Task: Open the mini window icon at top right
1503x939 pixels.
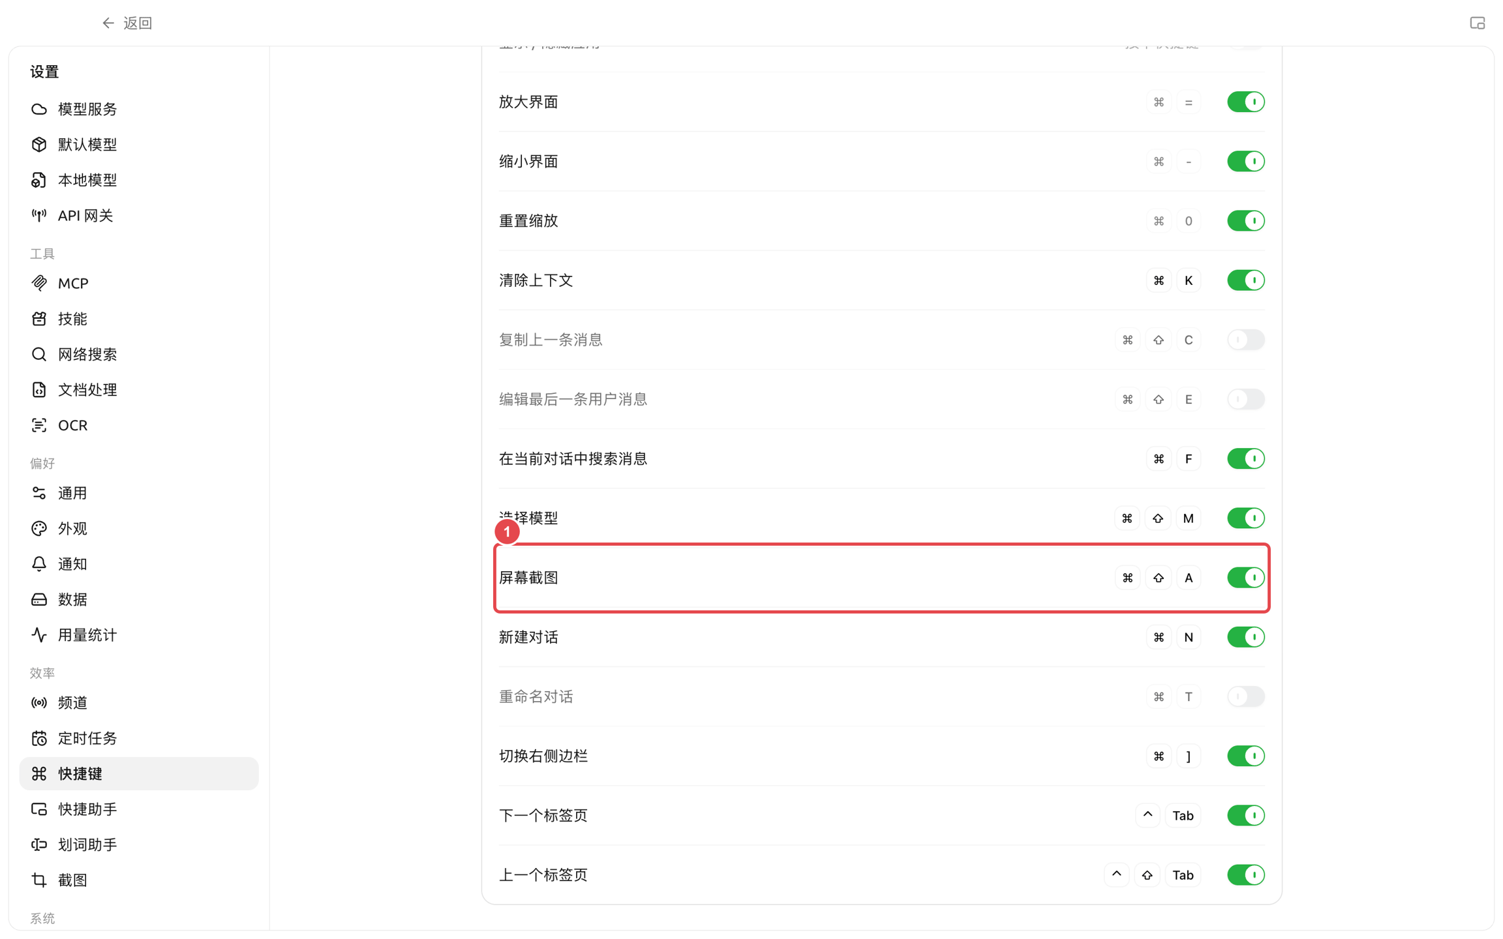Action: 1477,23
